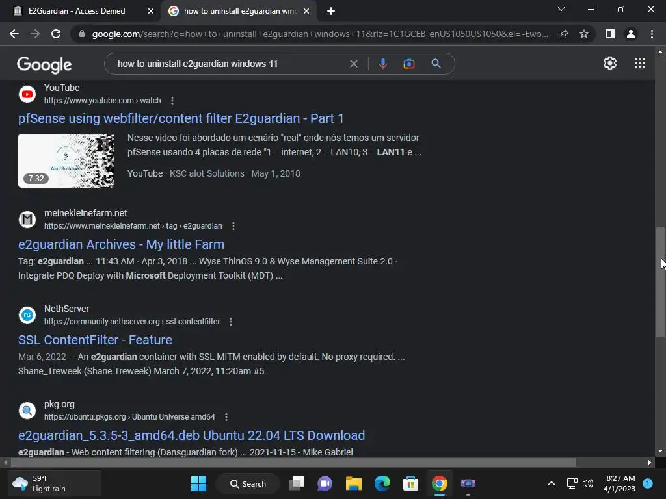Launch Microsoft Edge from the taskbar
Image resolution: width=666 pixels, height=499 pixels.
click(x=382, y=483)
